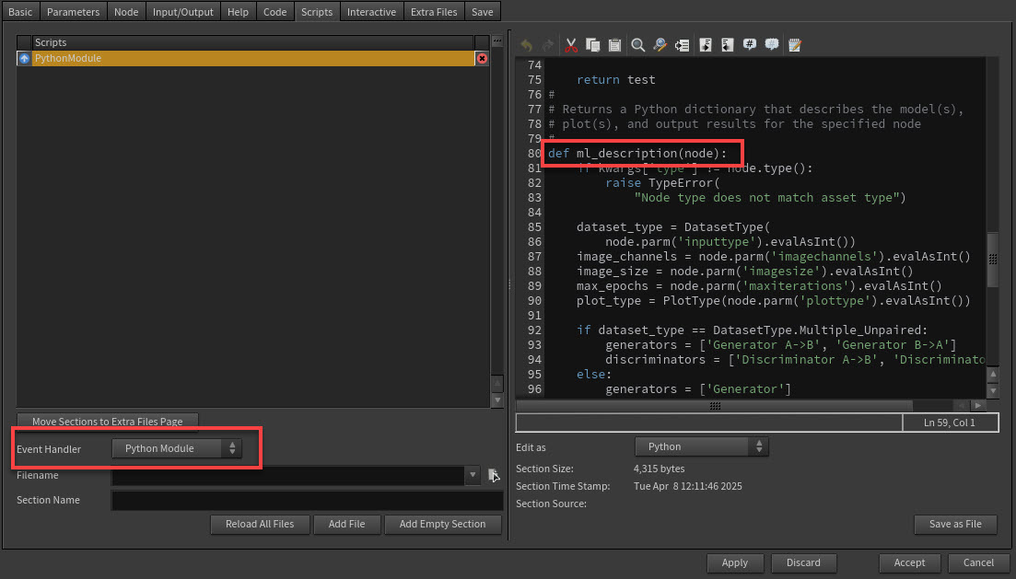Click the Add File button
1016x579 pixels.
click(x=346, y=524)
